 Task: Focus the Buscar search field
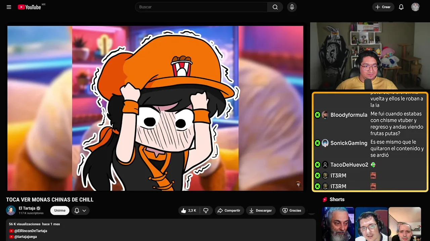tap(202, 7)
